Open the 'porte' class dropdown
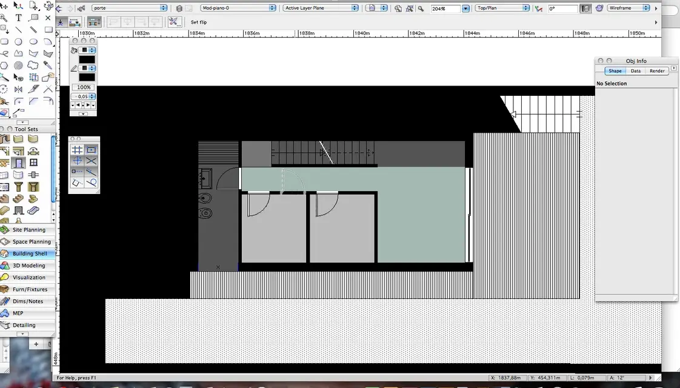680x388 pixels. [x=129, y=8]
